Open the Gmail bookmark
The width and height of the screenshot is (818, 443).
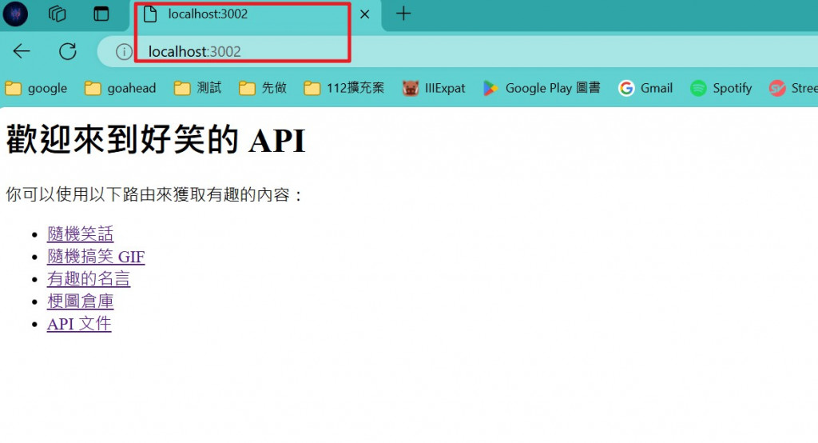point(645,88)
